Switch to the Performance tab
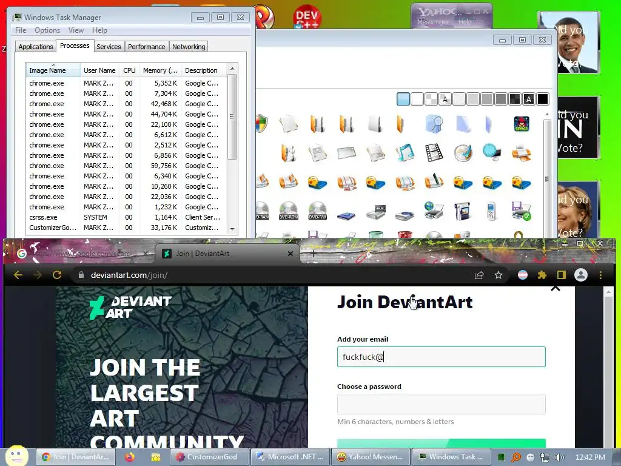621x466 pixels. 147,47
